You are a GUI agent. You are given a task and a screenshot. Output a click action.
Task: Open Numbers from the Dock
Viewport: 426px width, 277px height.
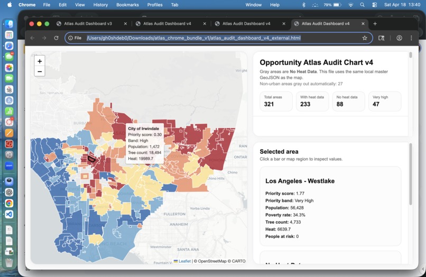coord(9,111)
